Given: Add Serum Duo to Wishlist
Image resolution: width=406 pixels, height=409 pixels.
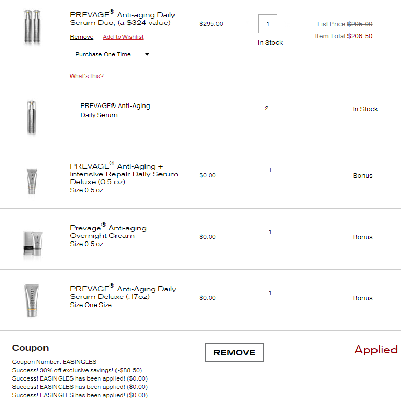Looking at the screenshot, I should pos(123,37).
